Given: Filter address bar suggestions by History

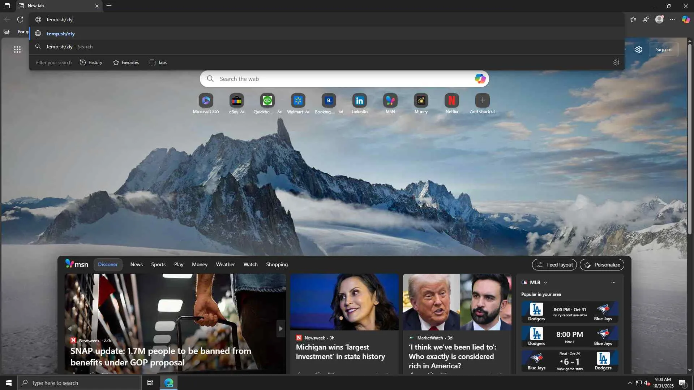Looking at the screenshot, I should (x=91, y=62).
